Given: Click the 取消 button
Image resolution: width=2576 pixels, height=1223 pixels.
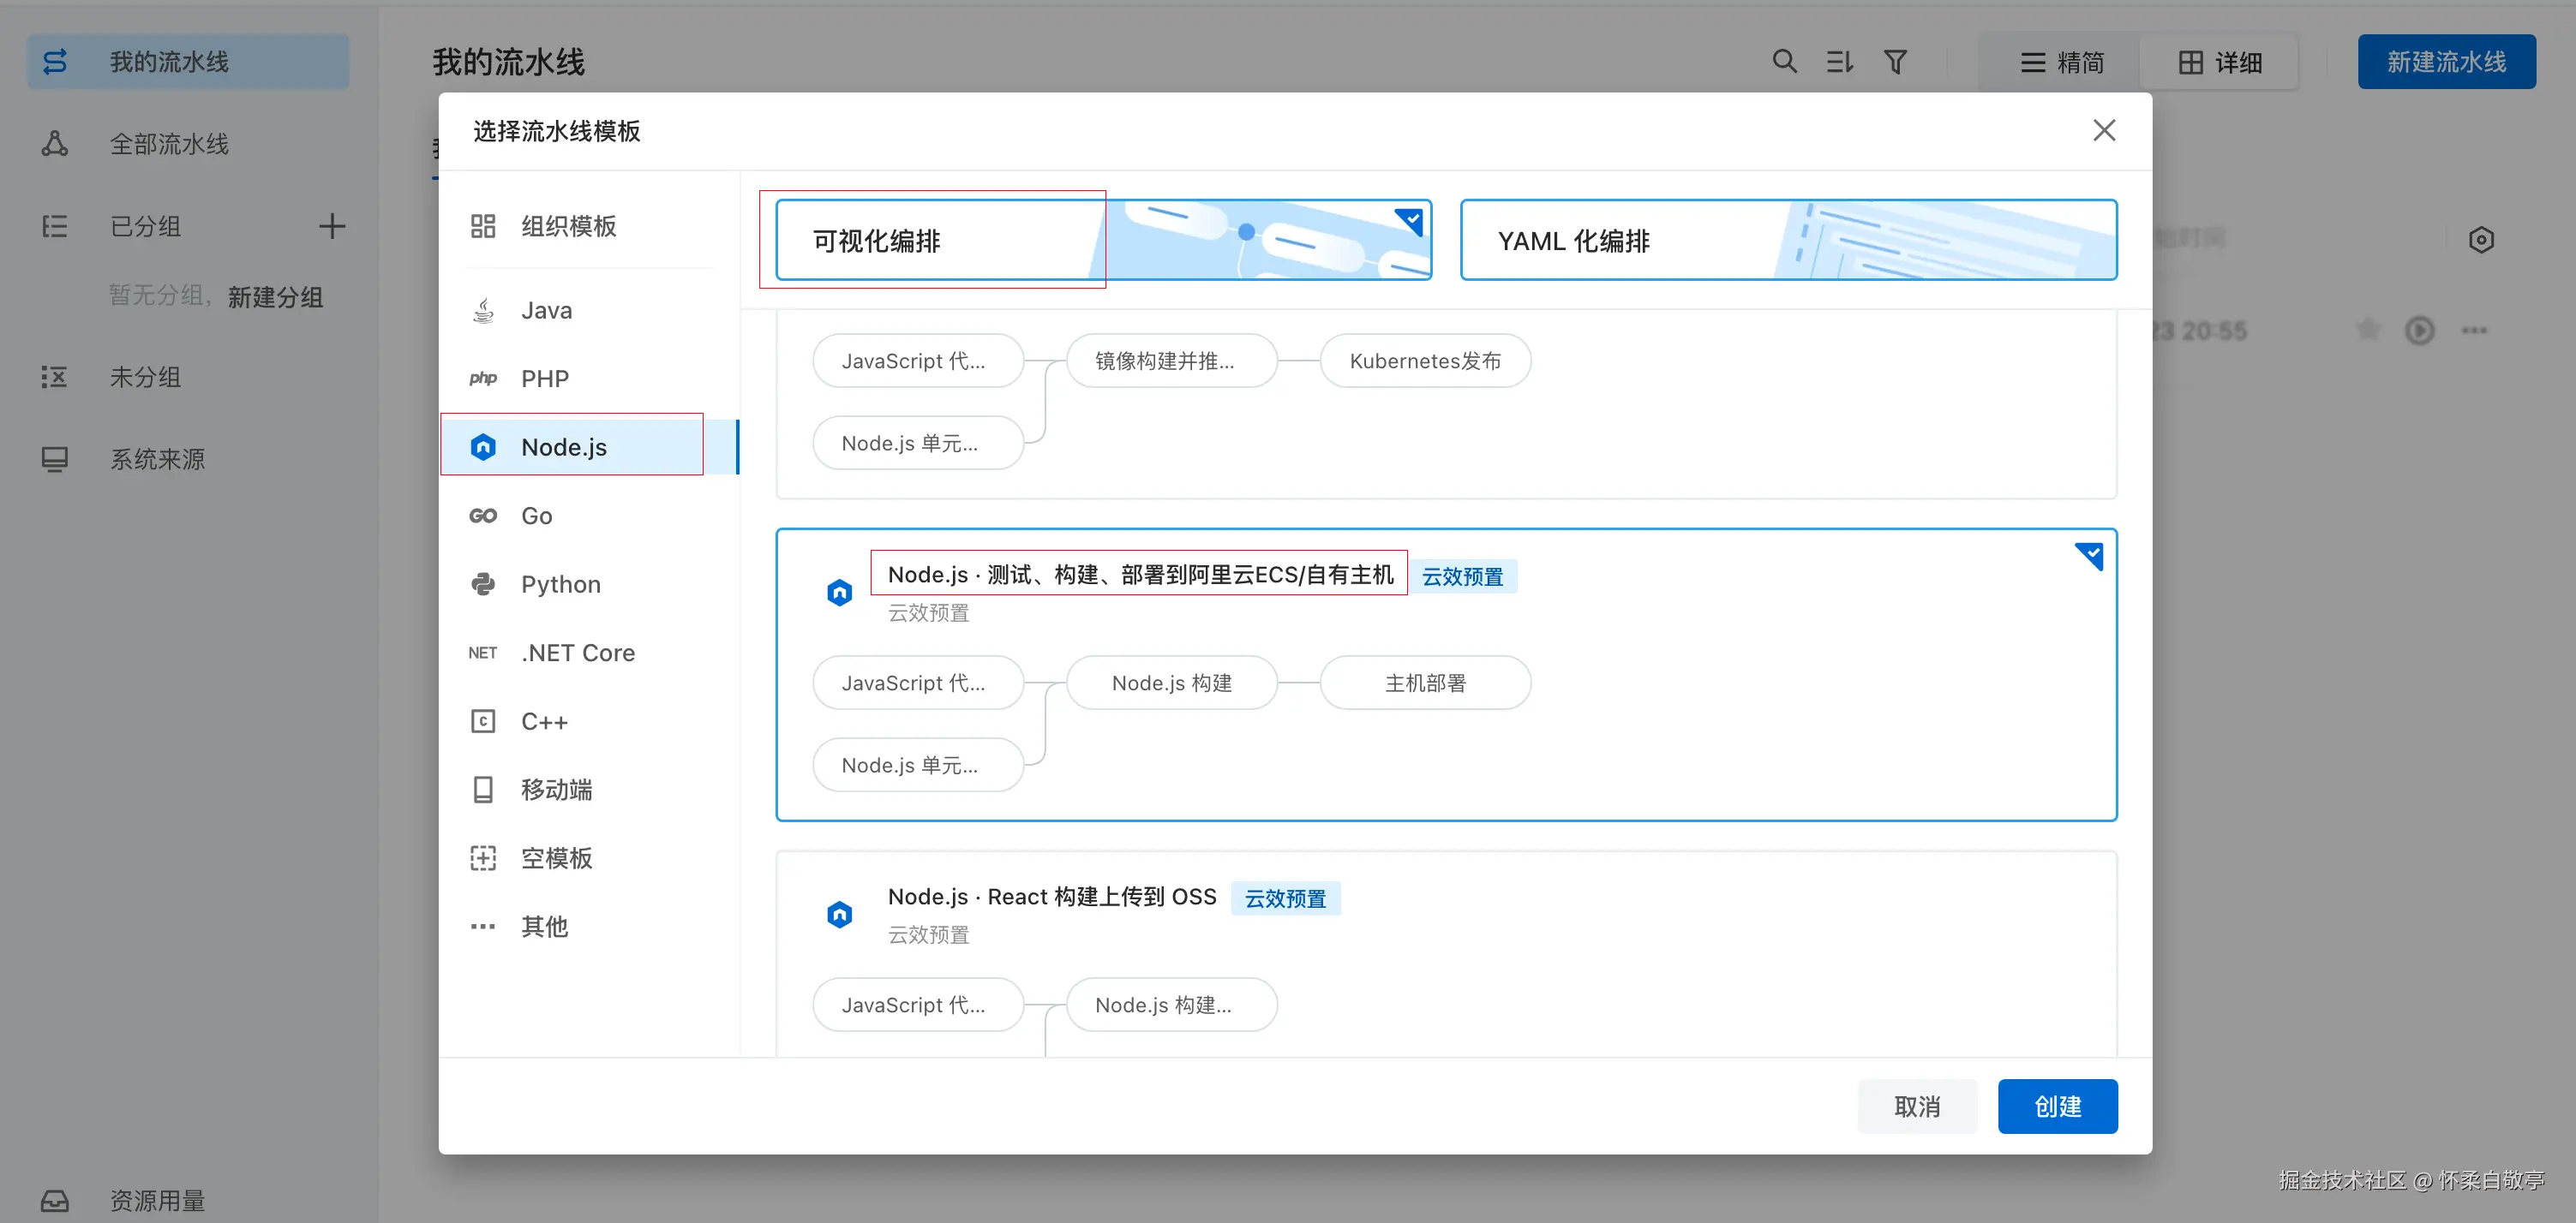Looking at the screenshot, I should (x=1917, y=1107).
